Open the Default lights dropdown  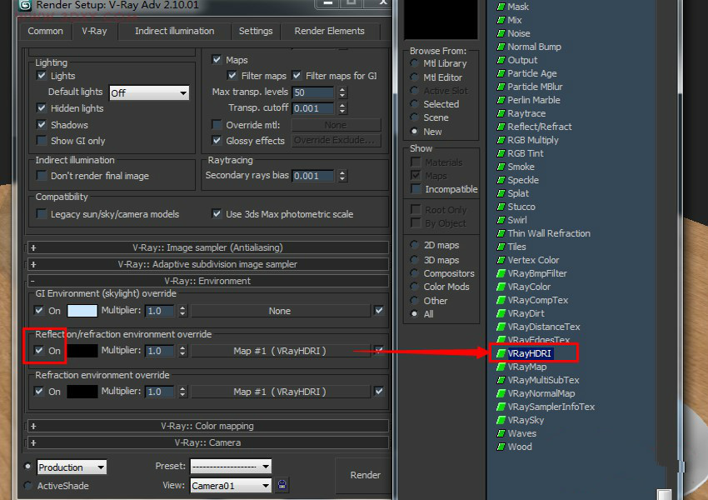(149, 92)
